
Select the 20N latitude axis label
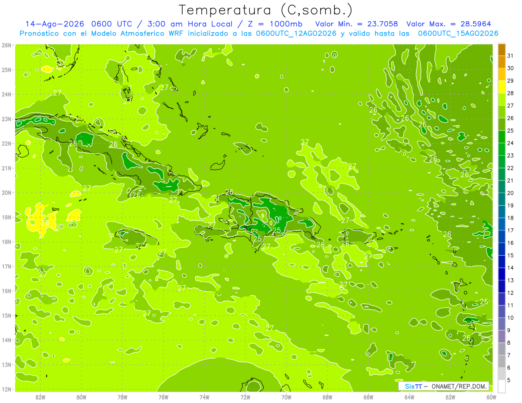7,193
